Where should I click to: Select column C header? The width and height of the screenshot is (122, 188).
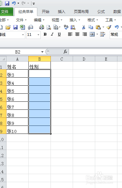[x=62, y=59]
